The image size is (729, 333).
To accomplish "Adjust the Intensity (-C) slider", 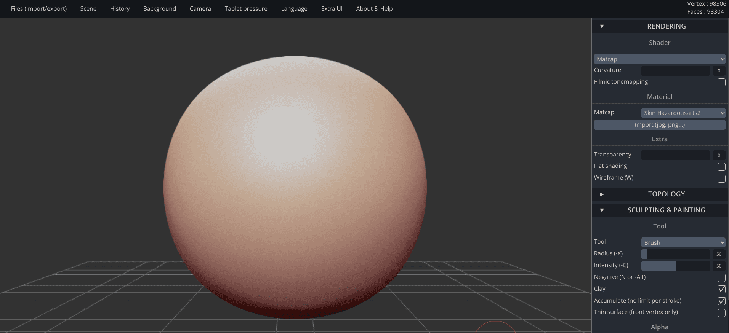I will point(675,266).
